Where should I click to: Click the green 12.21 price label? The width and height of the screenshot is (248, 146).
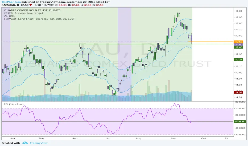(x=238, y=59)
